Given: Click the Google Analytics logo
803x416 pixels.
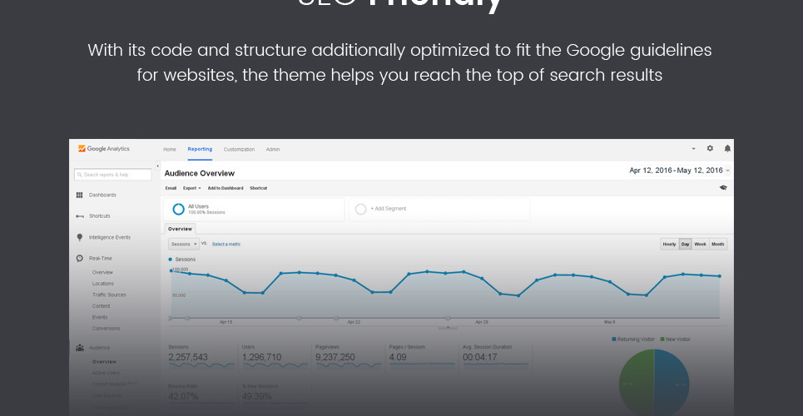Looking at the screenshot, I should pyautogui.click(x=104, y=149).
